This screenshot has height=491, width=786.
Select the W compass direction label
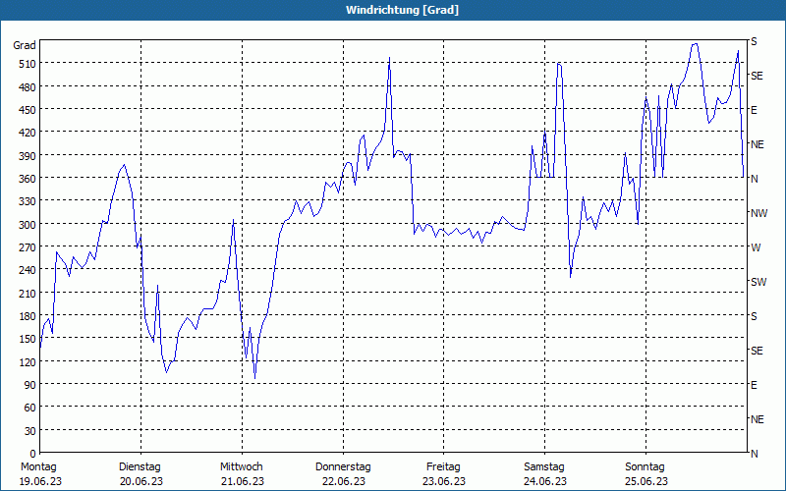pos(756,247)
